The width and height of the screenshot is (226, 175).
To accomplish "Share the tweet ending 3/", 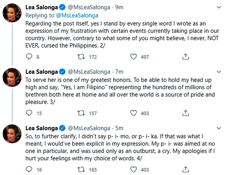I will pyautogui.click(x=186, y=113).
